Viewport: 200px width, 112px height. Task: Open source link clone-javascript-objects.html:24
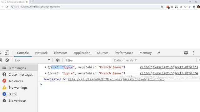pos(169,73)
